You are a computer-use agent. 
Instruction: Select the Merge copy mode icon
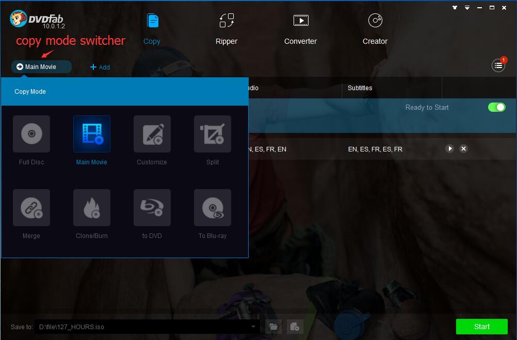pos(31,208)
